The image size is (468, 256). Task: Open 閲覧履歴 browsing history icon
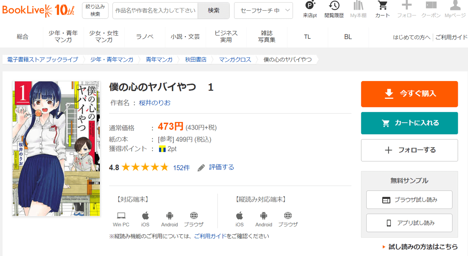(334, 6)
